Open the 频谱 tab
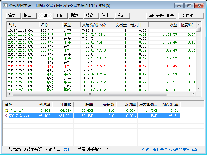Viewport: 207px width, 155px height. coord(90,16)
